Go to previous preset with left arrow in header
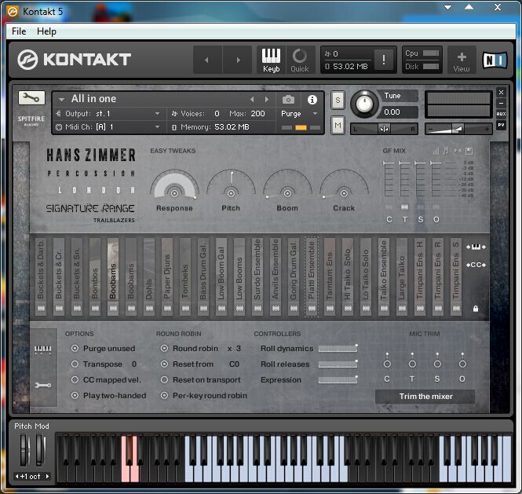Image resolution: width=522 pixels, height=494 pixels. coord(206,60)
